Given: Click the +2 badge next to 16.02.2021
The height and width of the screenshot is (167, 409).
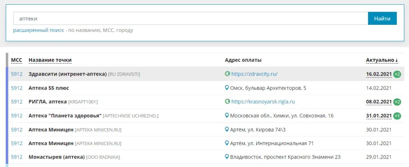Looking at the screenshot, I should pos(397,74).
